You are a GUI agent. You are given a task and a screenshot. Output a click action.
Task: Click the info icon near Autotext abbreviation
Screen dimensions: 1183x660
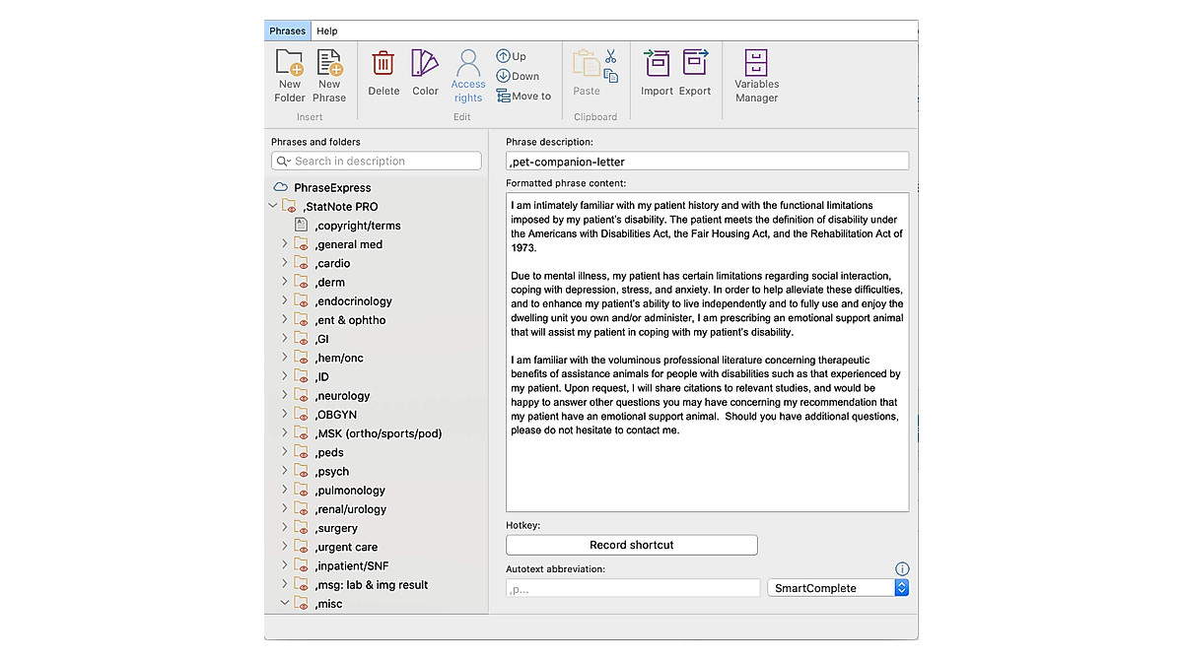pos(901,568)
